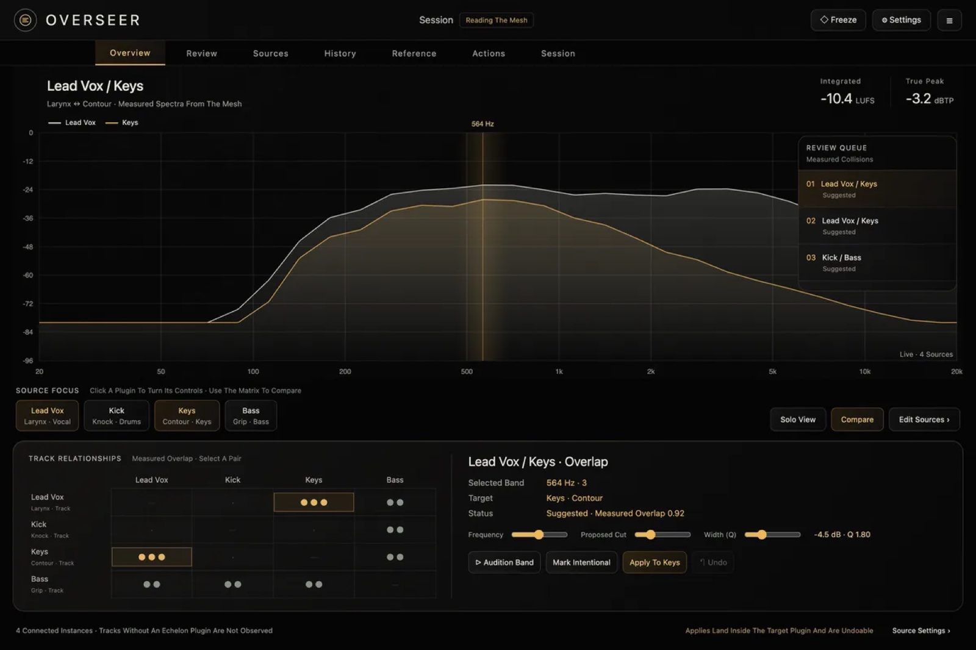Viewport: 976px width, 650px height.
Task: Click the 564 Hz marker on the spectrum
Action: point(483,124)
